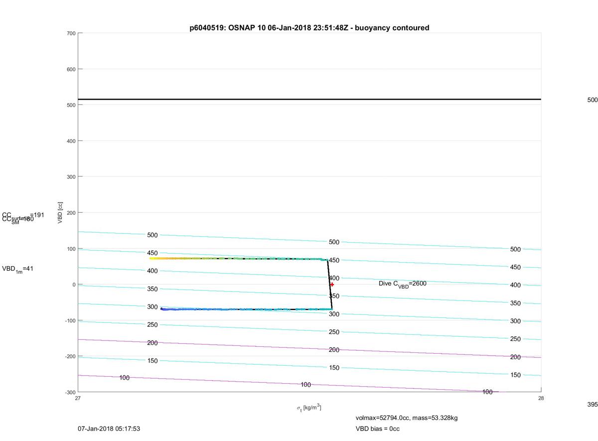Image resolution: width=598 pixels, height=441 pixels.
Task: Click the overlapping 'CC surf =191' annotation
Action: click(x=23, y=215)
